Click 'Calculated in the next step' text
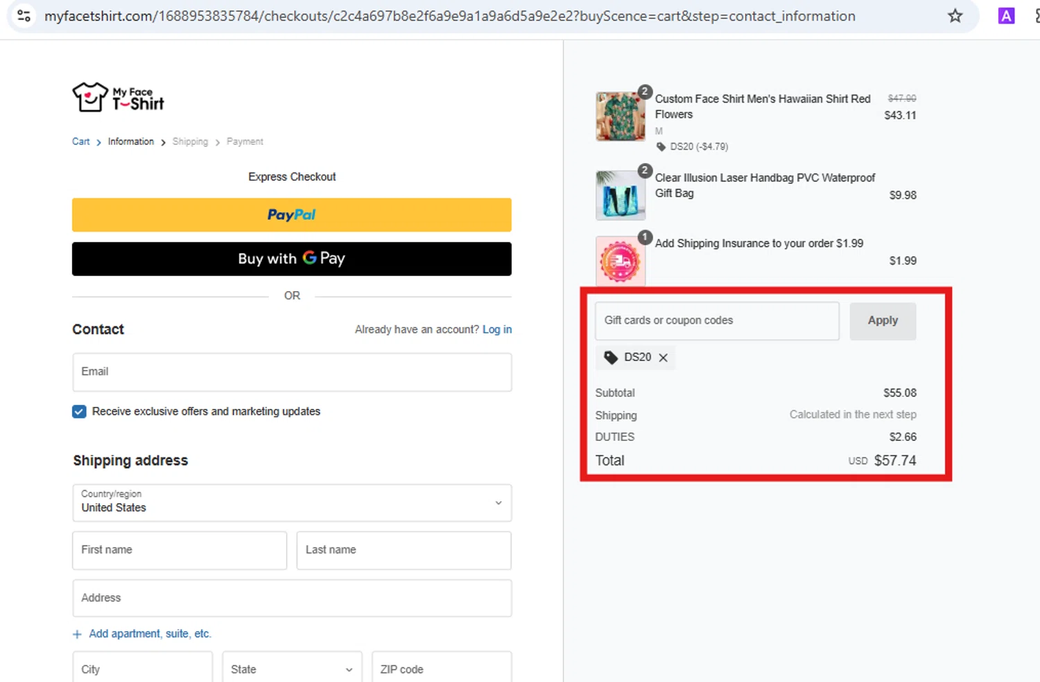This screenshot has width=1040, height=682. point(853,414)
